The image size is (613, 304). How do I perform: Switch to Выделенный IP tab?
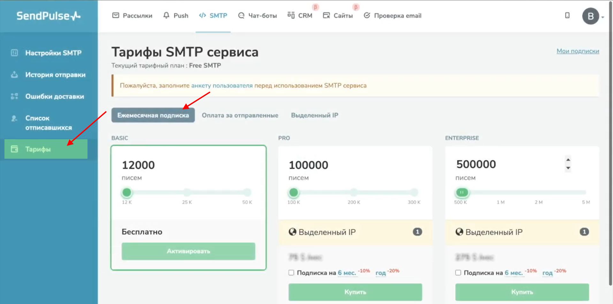[x=314, y=115]
